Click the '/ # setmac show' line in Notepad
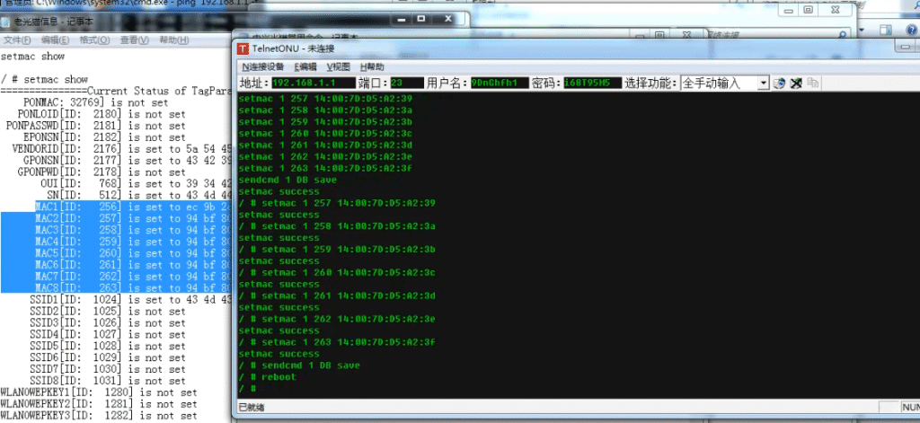The width and height of the screenshot is (920, 423). (44, 79)
